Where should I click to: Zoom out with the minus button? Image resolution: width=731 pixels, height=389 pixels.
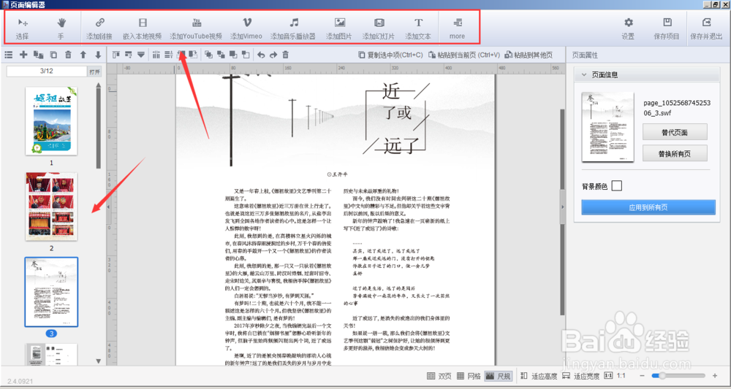pos(642,376)
